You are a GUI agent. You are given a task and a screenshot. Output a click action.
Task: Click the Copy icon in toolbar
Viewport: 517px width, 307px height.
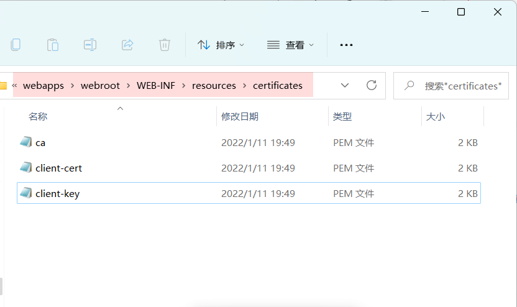click(16, 45)
